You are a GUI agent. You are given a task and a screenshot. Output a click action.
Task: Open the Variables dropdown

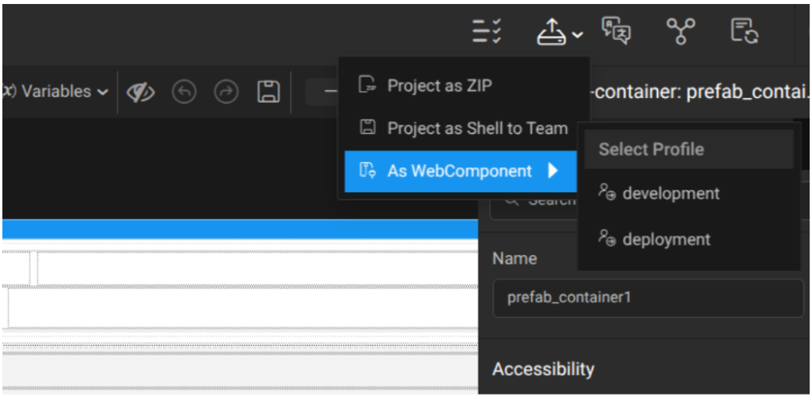coord(56,92)
